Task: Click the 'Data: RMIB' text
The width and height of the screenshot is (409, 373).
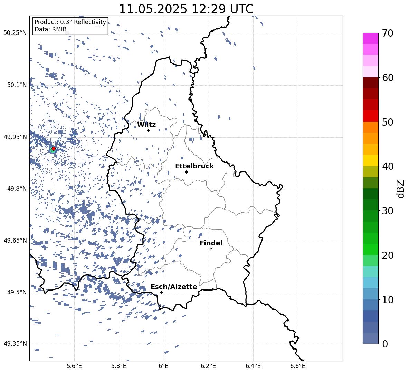Action: tap(50, 29)
